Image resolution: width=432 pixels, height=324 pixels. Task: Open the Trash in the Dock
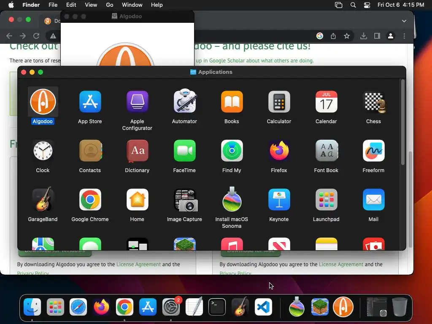pos(400,307)
